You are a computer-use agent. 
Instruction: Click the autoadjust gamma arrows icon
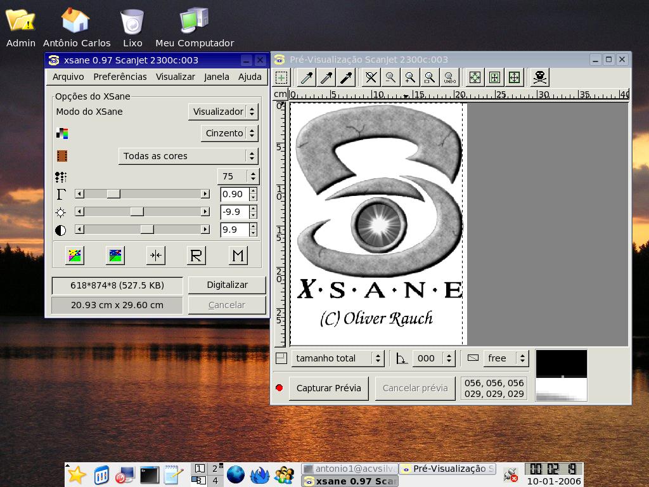tap(156, 255)
